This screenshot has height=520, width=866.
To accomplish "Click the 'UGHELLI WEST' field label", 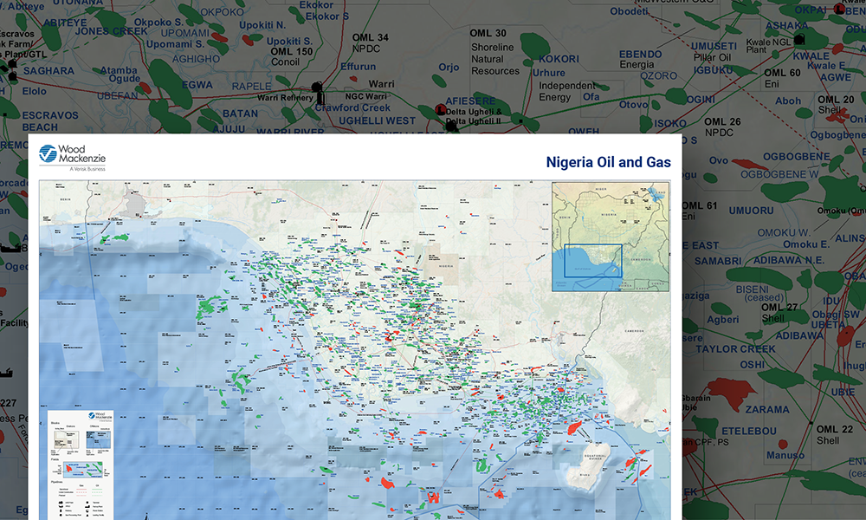I will click(378, 120).
